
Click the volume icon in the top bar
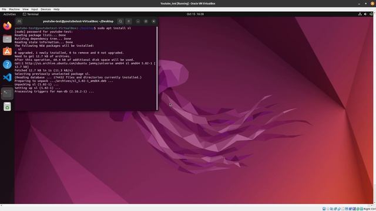click(365, 14)
